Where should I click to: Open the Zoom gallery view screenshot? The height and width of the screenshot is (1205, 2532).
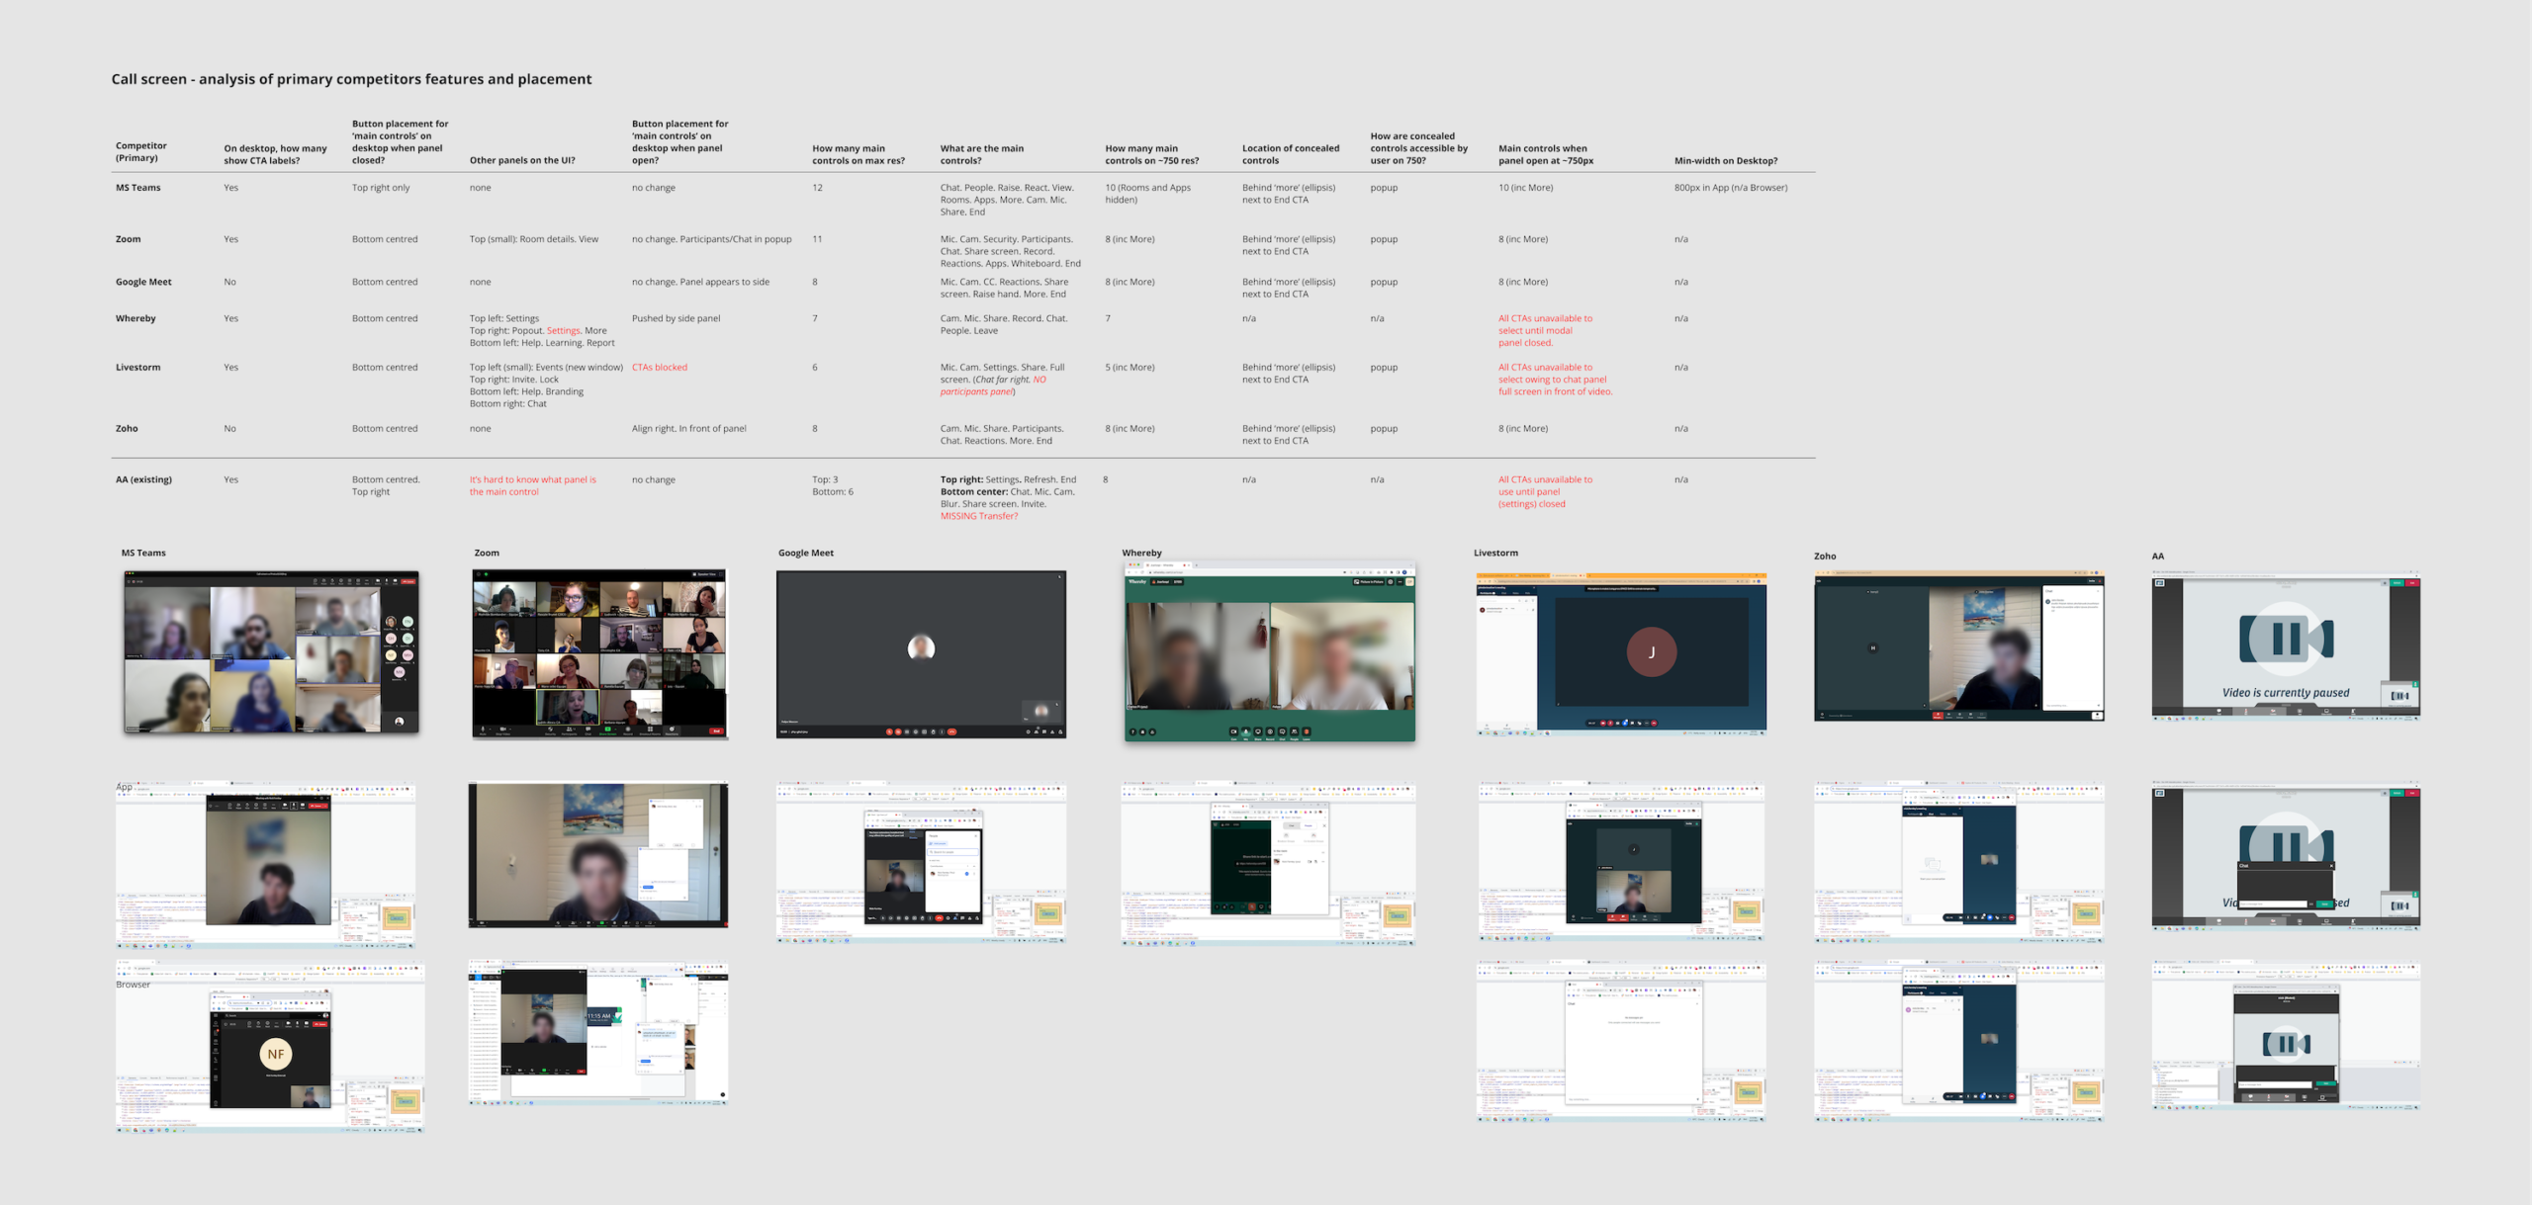[599, 653]
